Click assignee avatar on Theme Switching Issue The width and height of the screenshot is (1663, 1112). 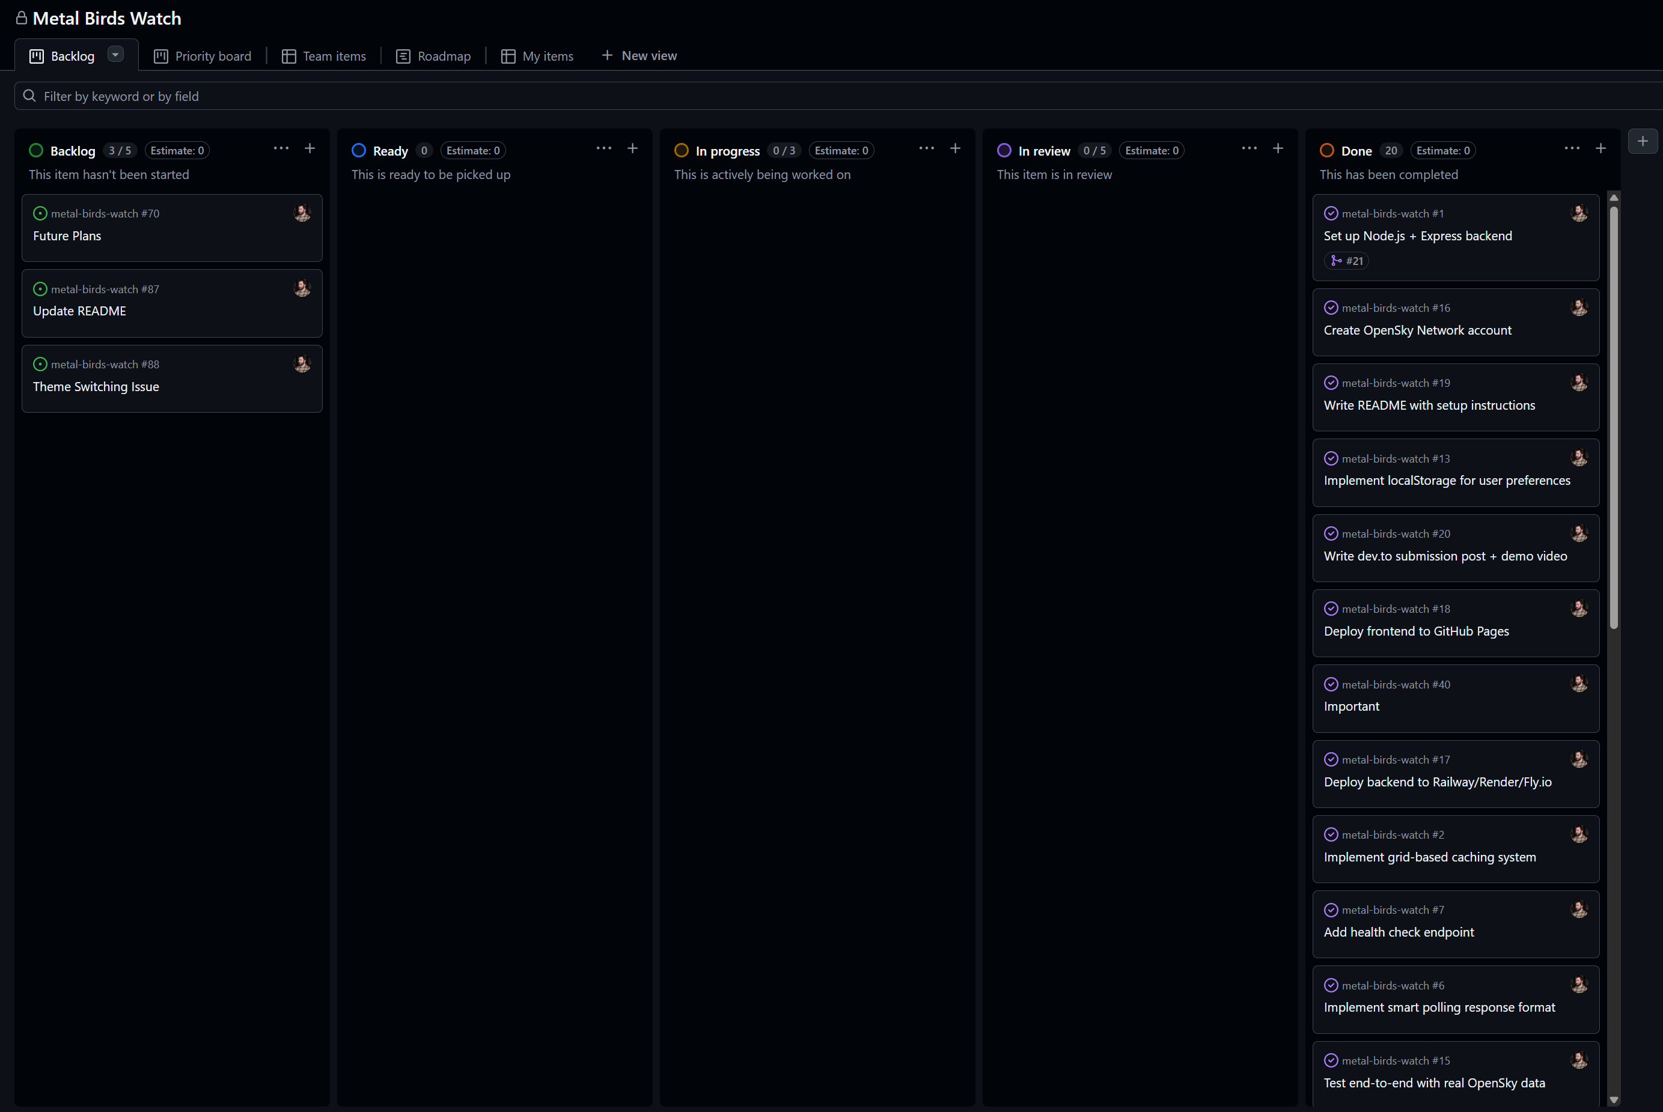click(302, 364)
